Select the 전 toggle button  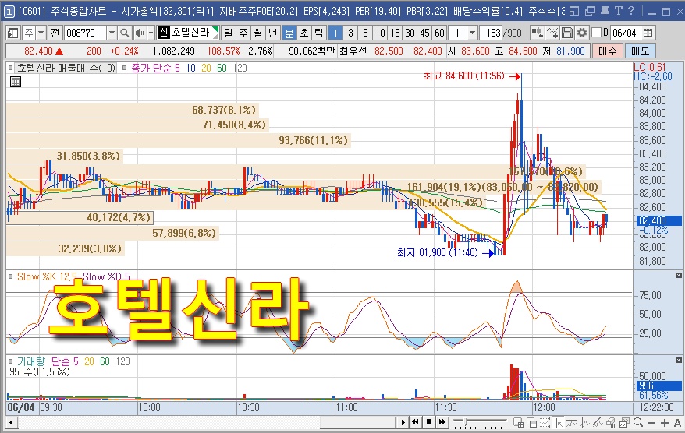click(55, 33)
